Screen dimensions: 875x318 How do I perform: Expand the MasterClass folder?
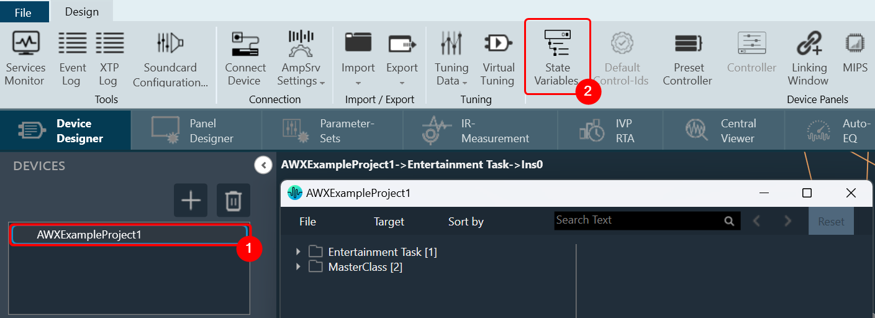(299, 267)
